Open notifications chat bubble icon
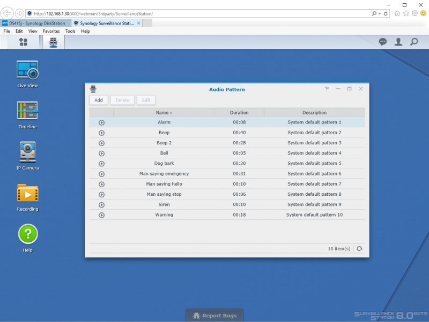The height and width of the screenshot is (322, 429). [382, 42]
